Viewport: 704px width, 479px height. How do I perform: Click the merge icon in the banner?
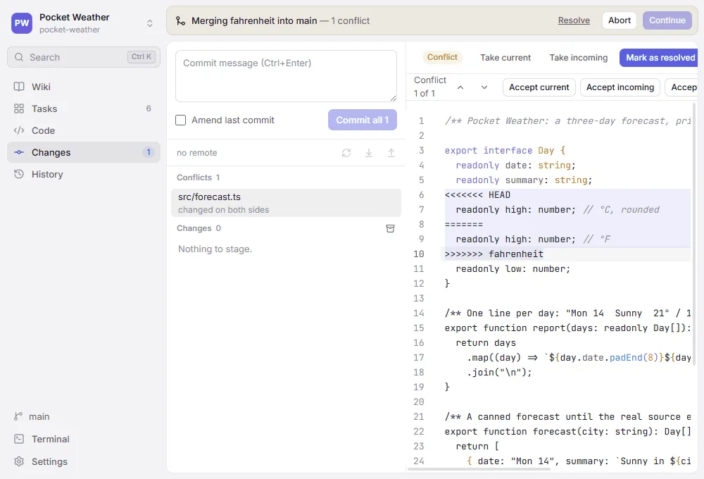[180, 20]
